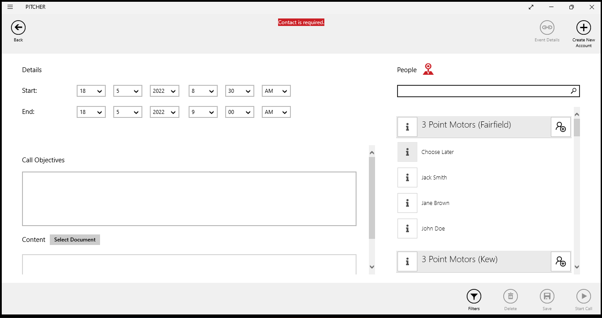The image size is (602, 318).
Task: Click the Contact is required banner
Action: [301, 22]
